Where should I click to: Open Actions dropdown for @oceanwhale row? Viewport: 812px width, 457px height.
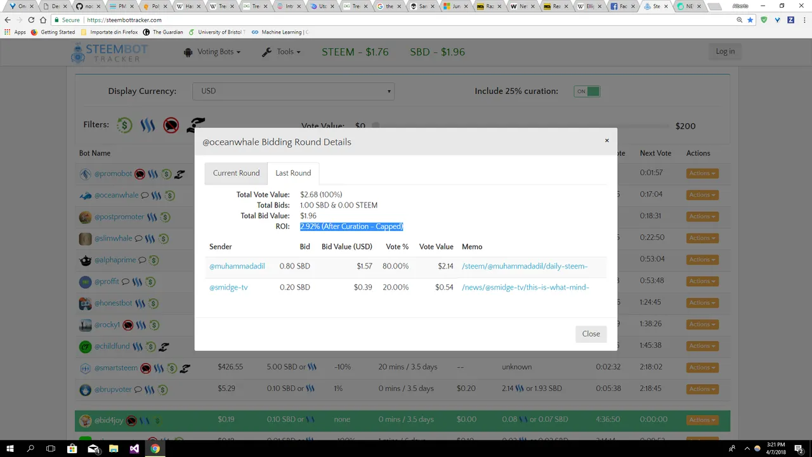702,195
